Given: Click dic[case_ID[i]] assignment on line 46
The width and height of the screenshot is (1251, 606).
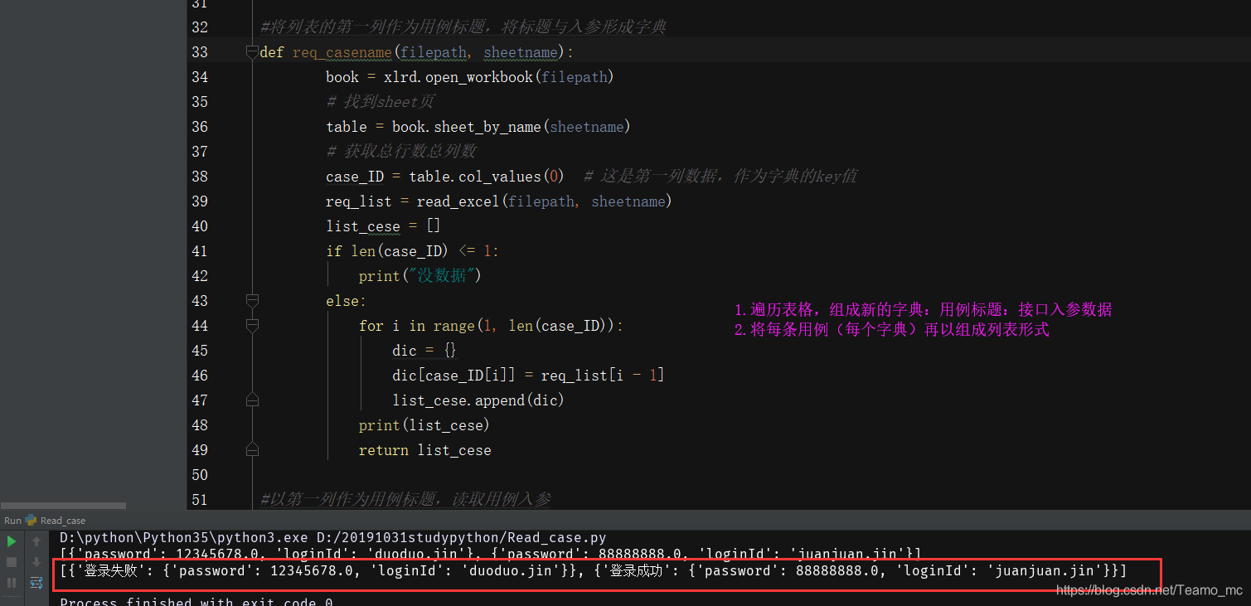Looking at the screenshot, I should point(528,376).
